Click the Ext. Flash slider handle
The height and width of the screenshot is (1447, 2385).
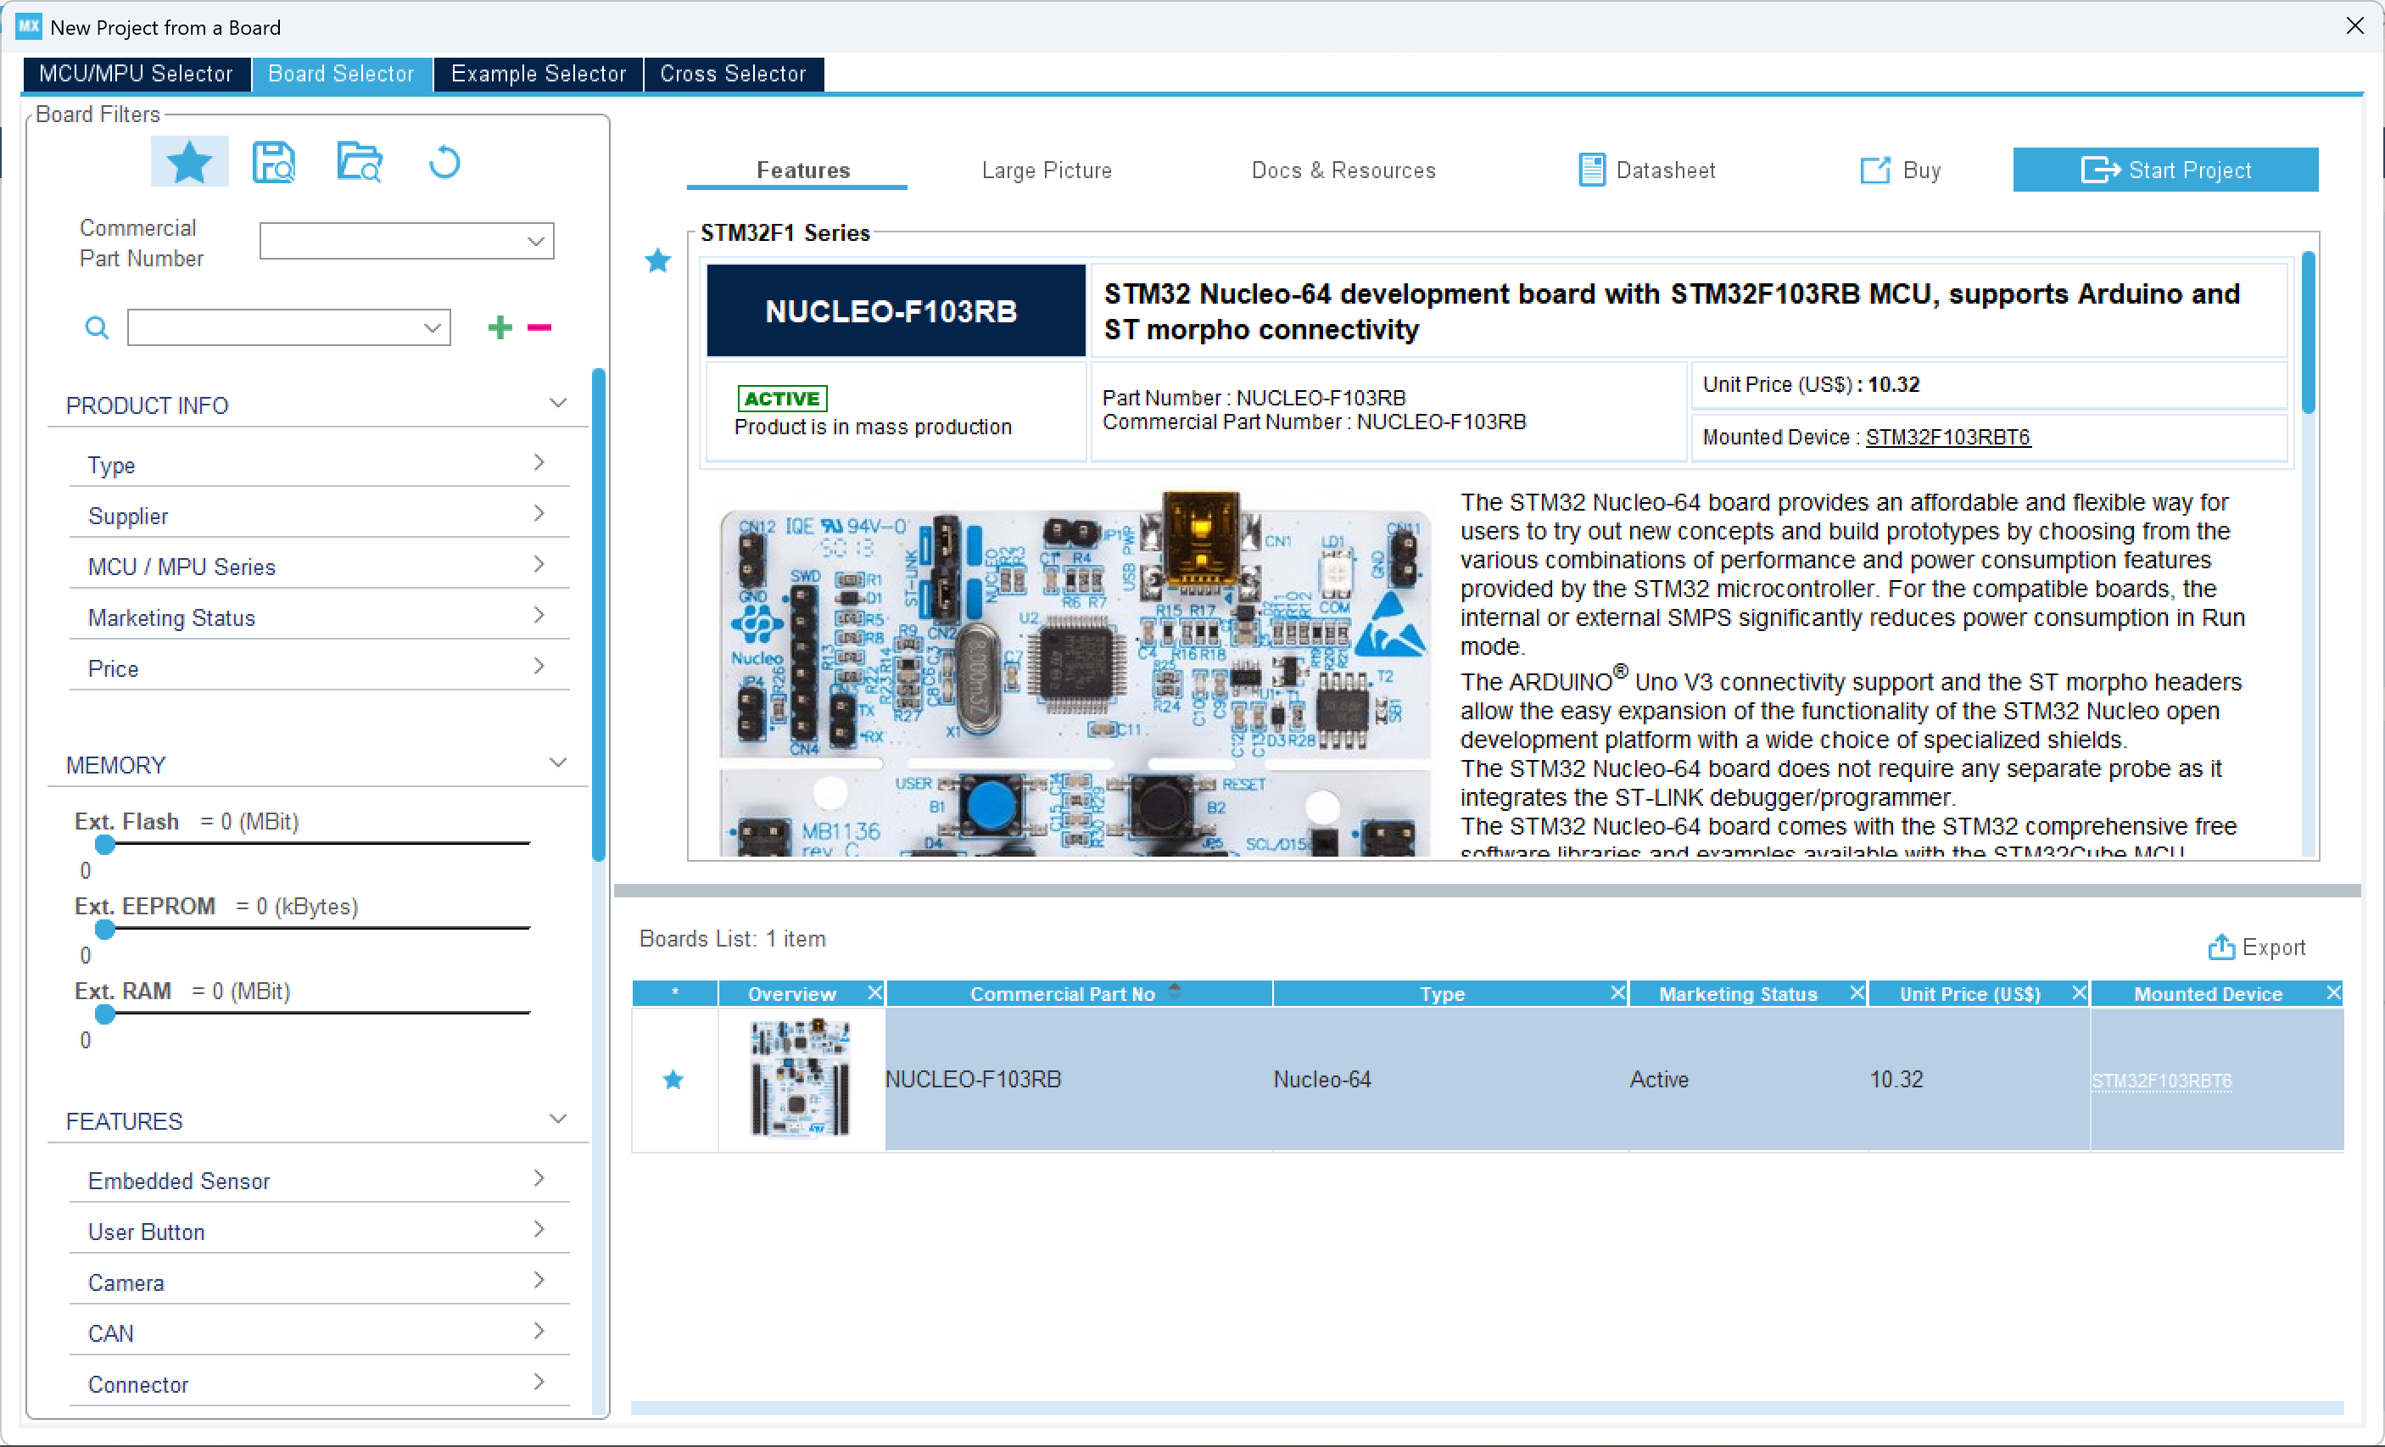pyautogui.click(x=104, y=843)
